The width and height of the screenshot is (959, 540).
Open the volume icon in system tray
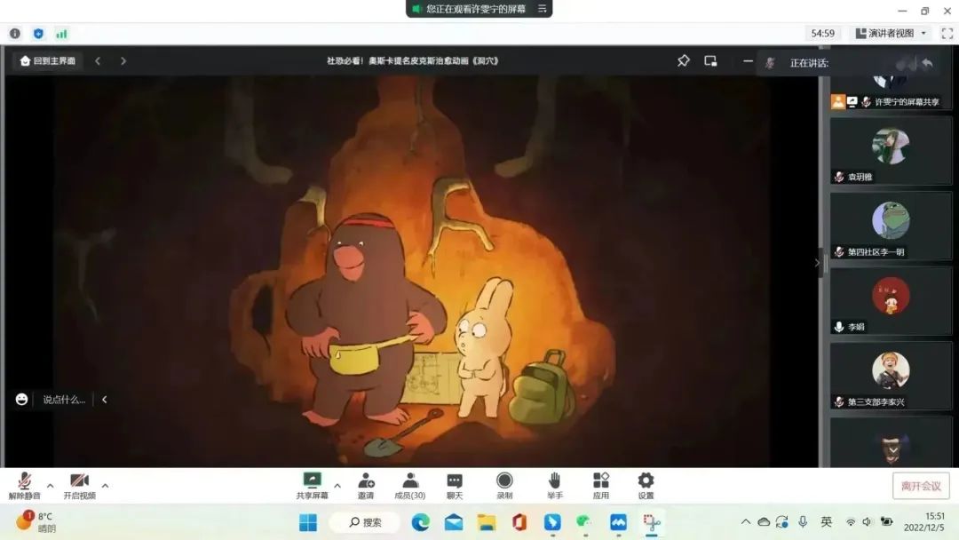[x=867, y=522]
